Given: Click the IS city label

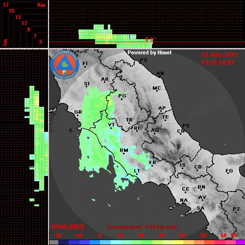Looking at the screenshot, I should [x=183, y=165].
